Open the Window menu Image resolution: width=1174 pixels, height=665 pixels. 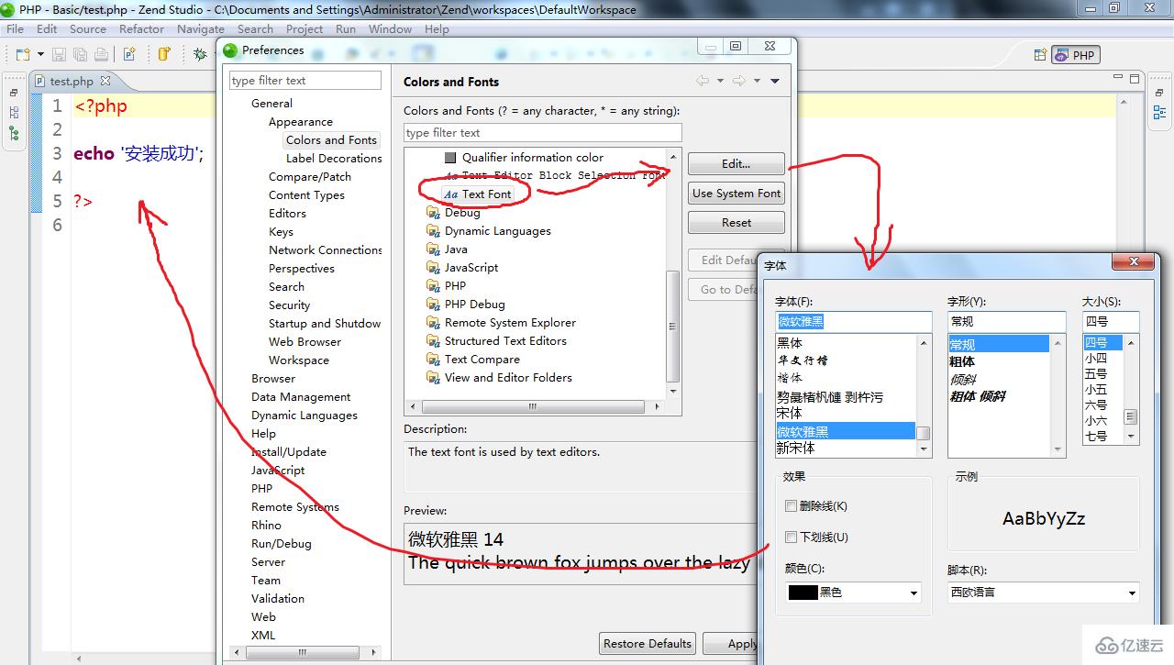[x=390, y=28]
